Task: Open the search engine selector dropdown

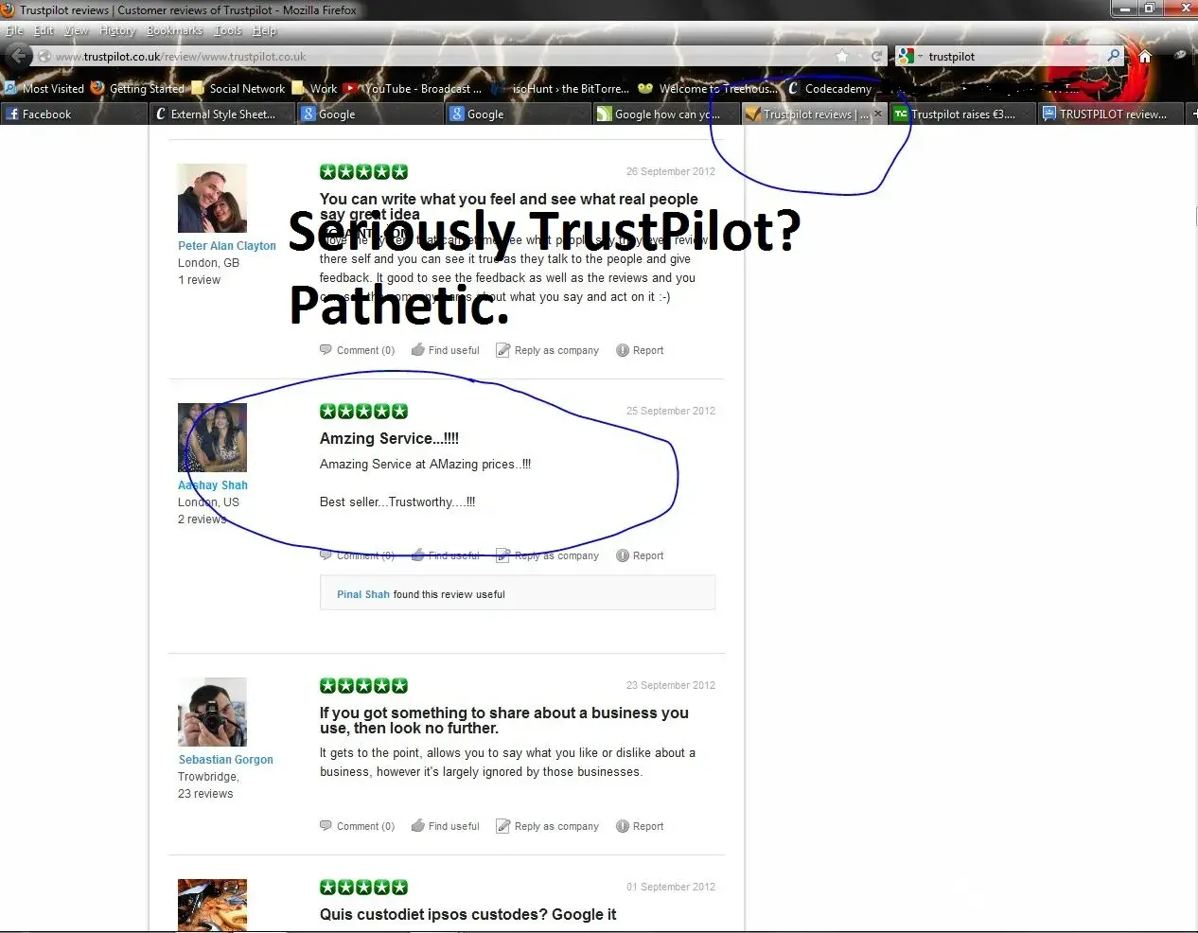Action: pyautogui.click(x=909, y=57)
